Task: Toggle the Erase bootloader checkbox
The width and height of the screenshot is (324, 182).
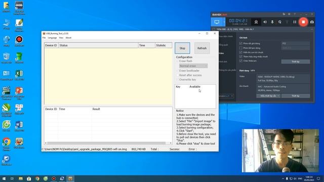Action: point(178,71)
